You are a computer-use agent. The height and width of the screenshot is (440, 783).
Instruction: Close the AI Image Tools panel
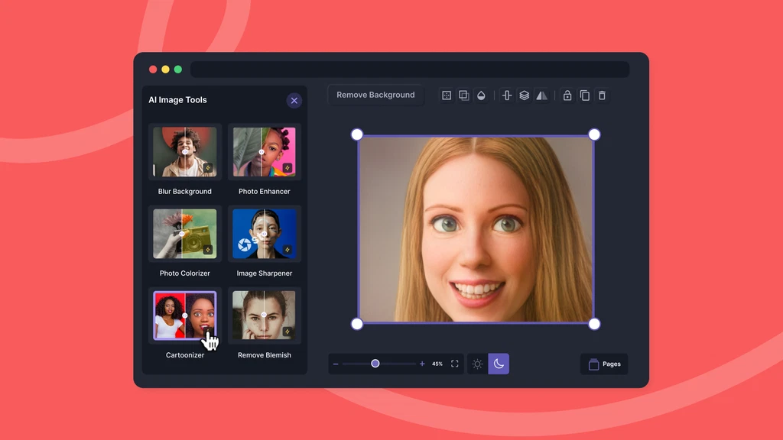click(294, 101)
